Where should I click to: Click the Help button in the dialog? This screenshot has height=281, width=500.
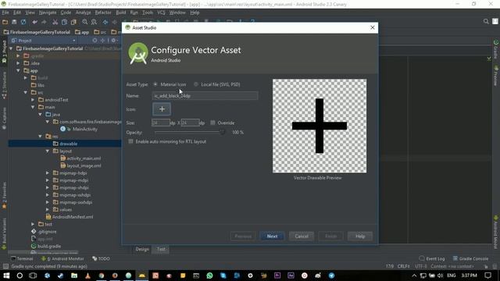(360, 237)
